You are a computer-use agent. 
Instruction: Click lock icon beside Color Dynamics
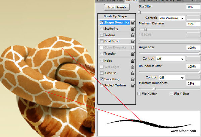coord(133,48)
